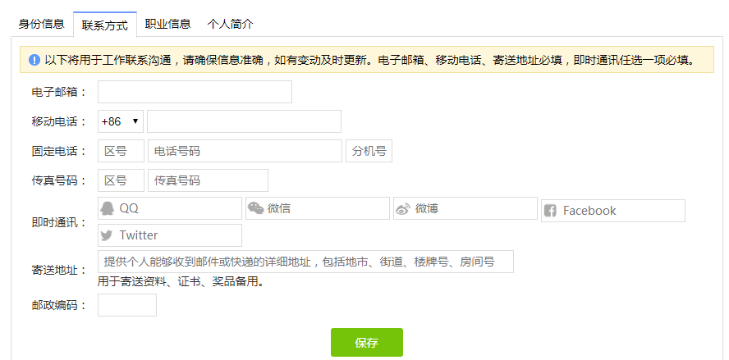This screenshot has width=729, height=360.
Task: Click the 分机号 extension field
Action: pyautogui.click(x=369, y=151)
